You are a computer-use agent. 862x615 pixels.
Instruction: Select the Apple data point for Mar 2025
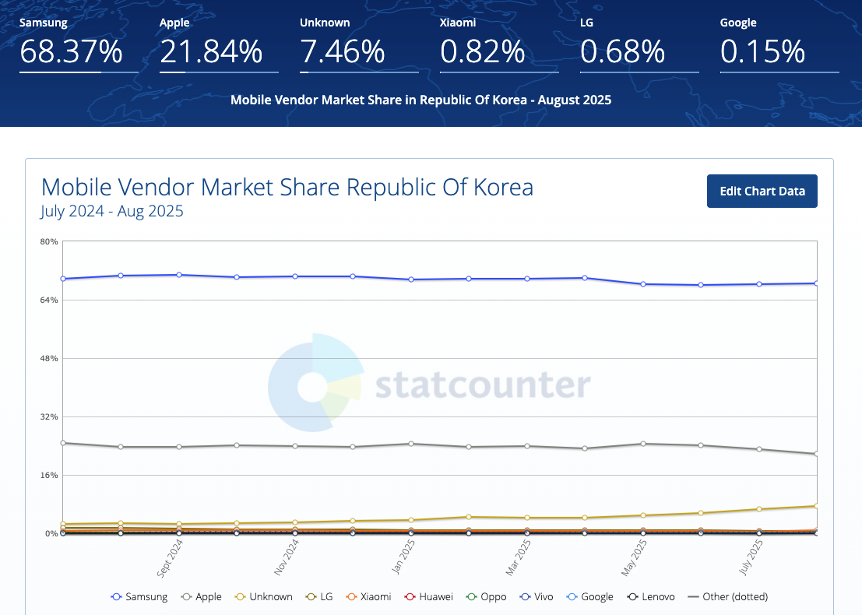click(527, 446)
